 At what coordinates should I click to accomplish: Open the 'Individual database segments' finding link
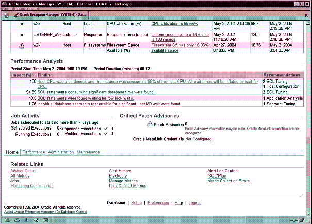(x=109, y=104)
